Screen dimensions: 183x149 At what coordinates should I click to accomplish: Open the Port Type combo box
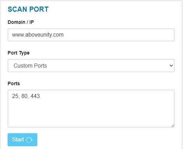[x=91, y=66]
